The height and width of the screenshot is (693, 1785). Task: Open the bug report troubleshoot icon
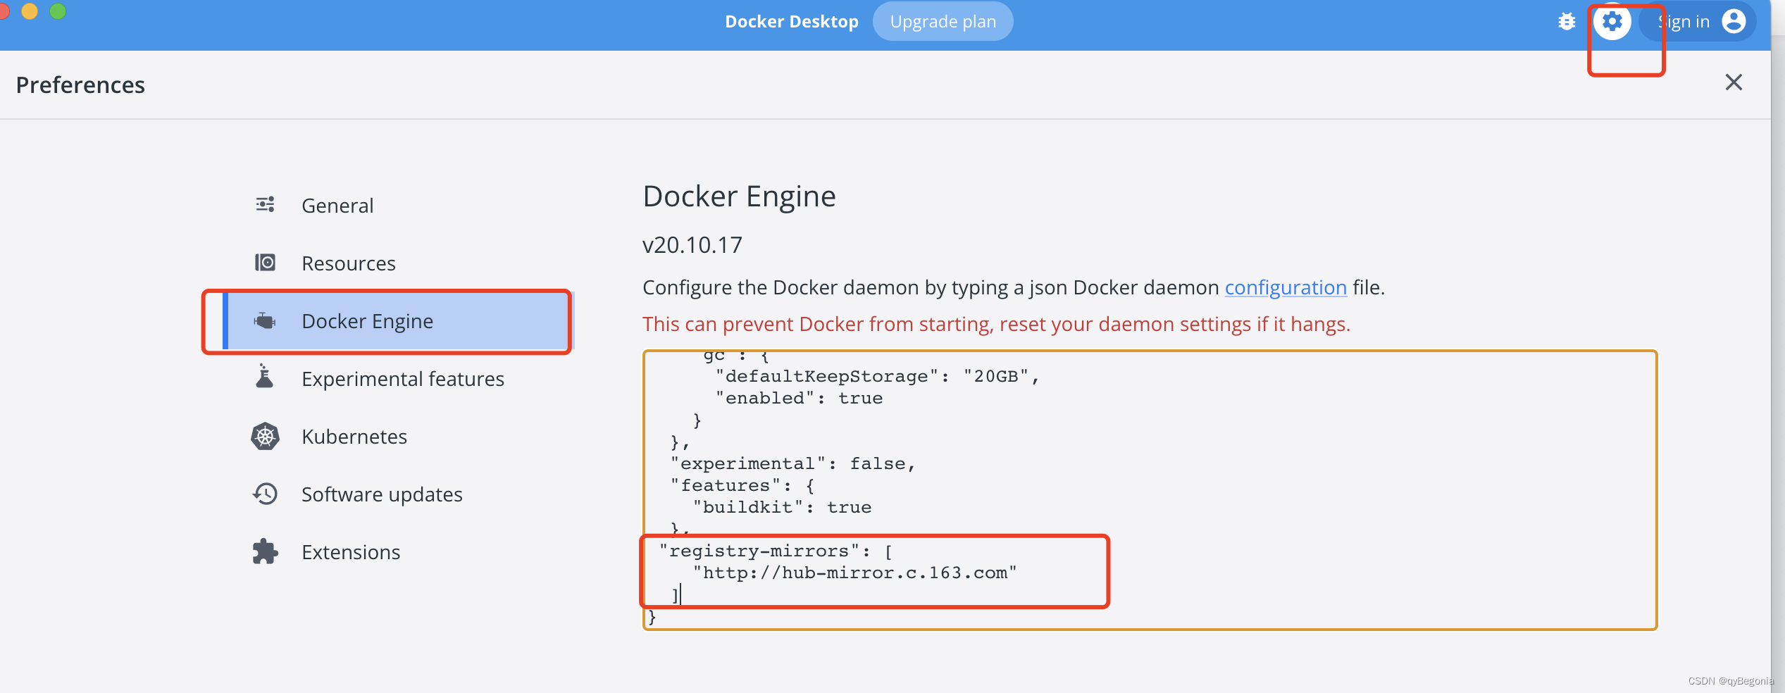(1567, 22)
